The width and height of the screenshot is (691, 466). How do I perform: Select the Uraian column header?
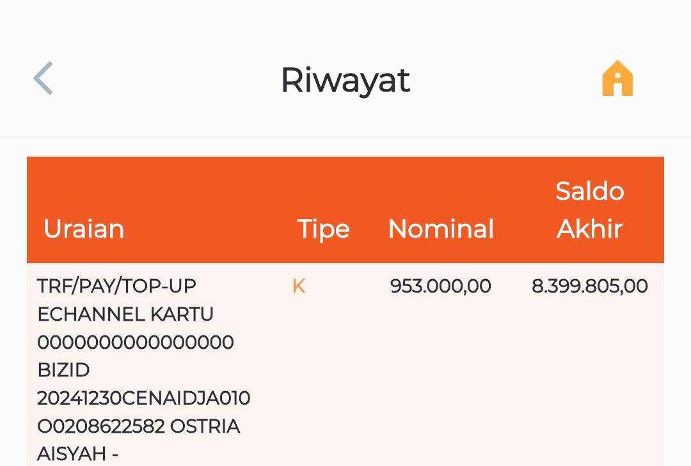click(84, 229)
